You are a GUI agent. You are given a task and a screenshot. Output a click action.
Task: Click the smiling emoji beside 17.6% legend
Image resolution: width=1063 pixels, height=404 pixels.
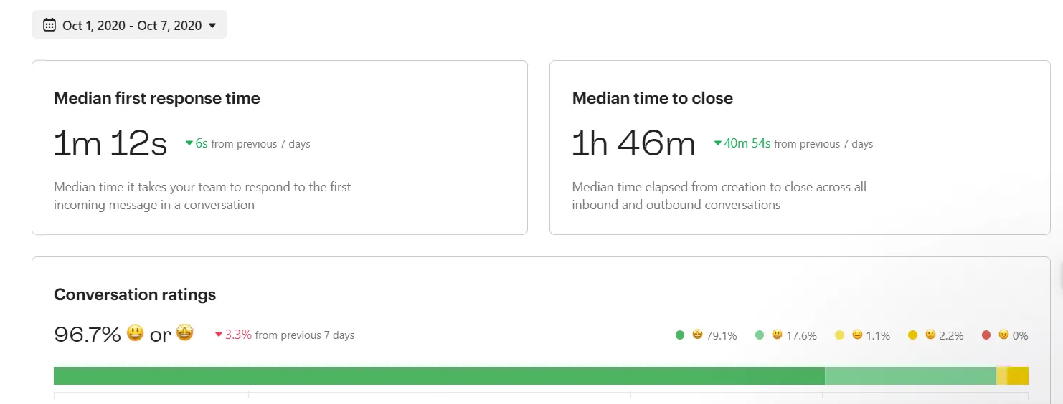pyautogui.click(x=777, y=335)
